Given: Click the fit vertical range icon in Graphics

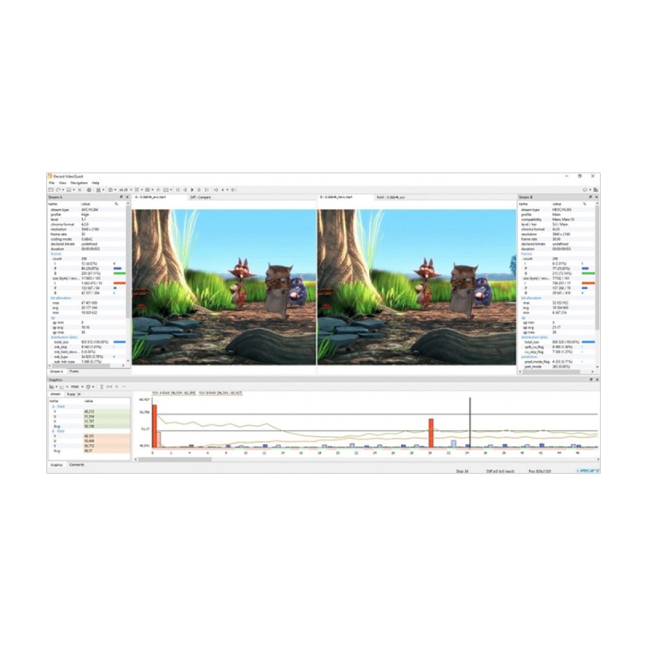Looking at the screenshot, I should 102,387.
